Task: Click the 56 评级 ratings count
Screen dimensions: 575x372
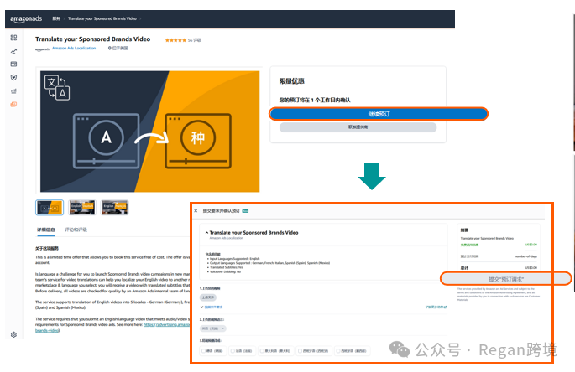Action: (x=195, y=40)
